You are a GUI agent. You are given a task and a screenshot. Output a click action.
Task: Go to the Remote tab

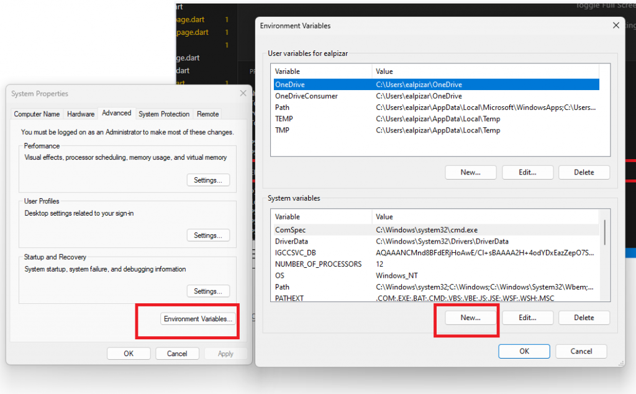coord(207,114)
